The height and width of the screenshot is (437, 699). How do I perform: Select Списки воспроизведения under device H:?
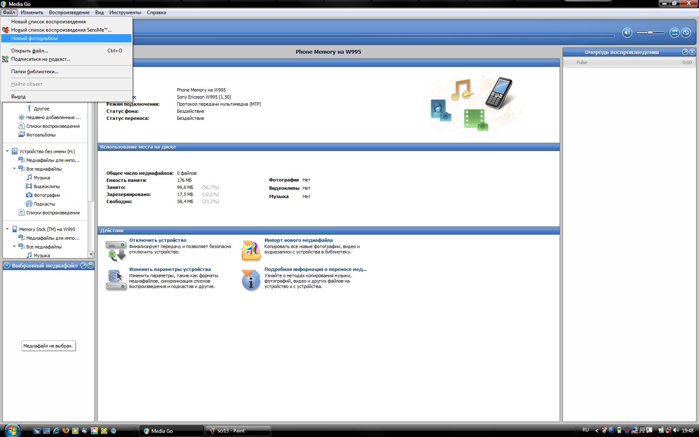(53, 213)
